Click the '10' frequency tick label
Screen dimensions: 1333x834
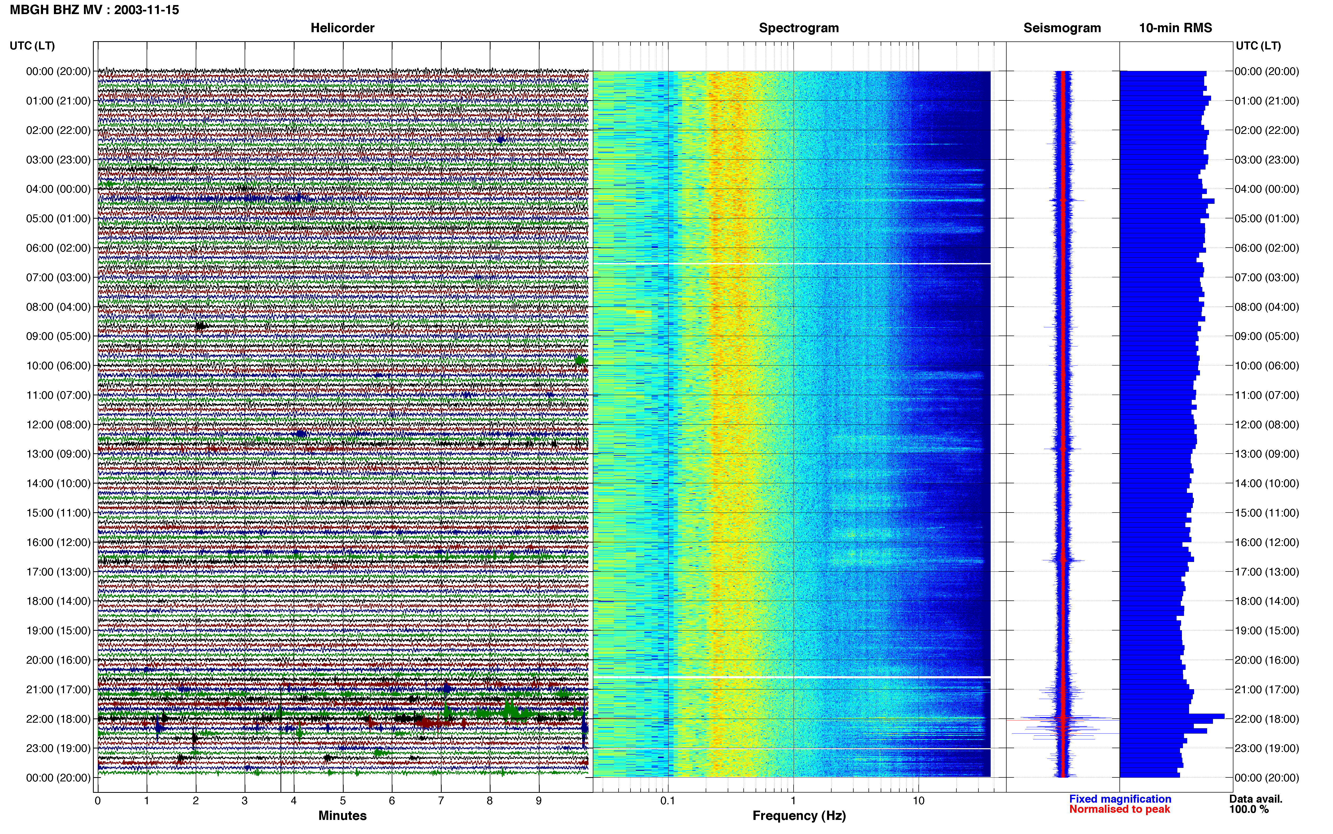(x=918, y=801)
